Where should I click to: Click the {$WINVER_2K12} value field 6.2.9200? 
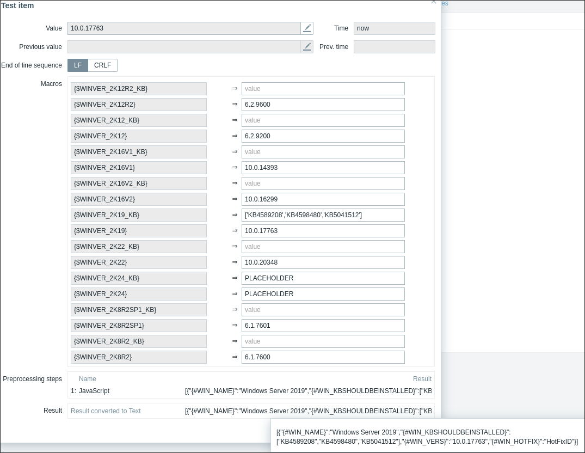[323, 136]
